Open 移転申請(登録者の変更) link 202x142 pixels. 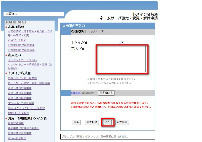coord(24,128)
